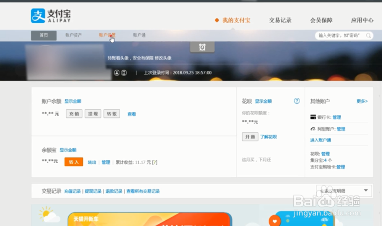This screenshot has width=382, height=226.
Task: Click the heart icon on the bottom banner
Action: pos(275,221)
